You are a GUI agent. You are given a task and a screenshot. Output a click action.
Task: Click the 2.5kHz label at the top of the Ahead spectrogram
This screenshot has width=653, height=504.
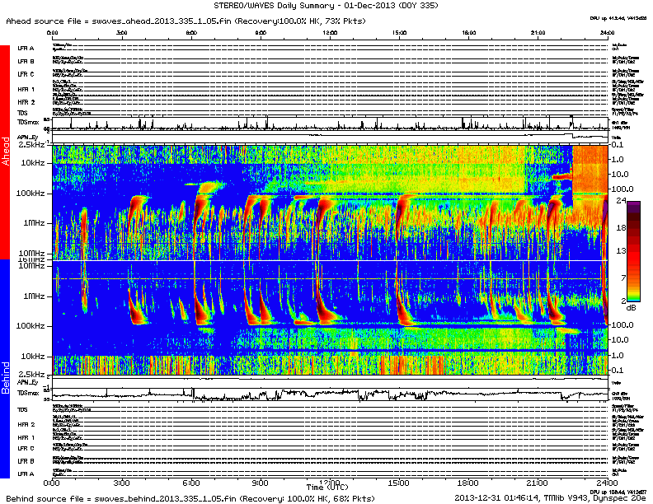point(33,145)
